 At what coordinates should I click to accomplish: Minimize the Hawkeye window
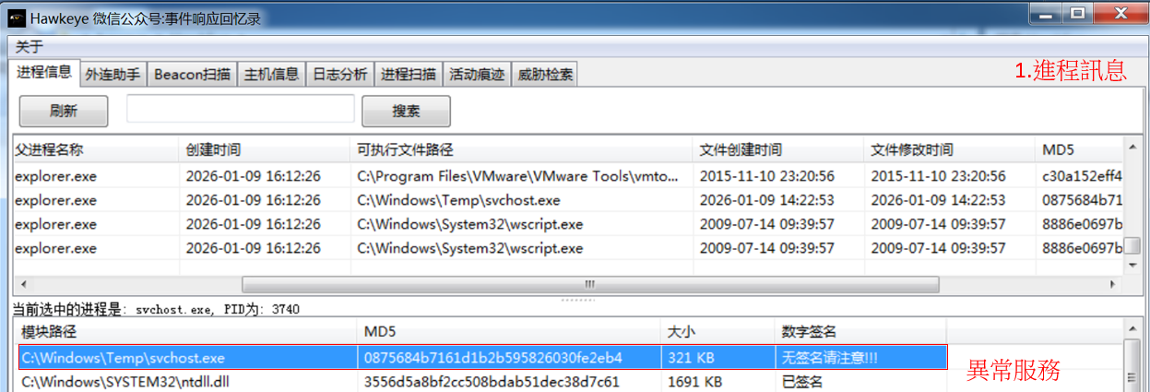click(1045, 12)
